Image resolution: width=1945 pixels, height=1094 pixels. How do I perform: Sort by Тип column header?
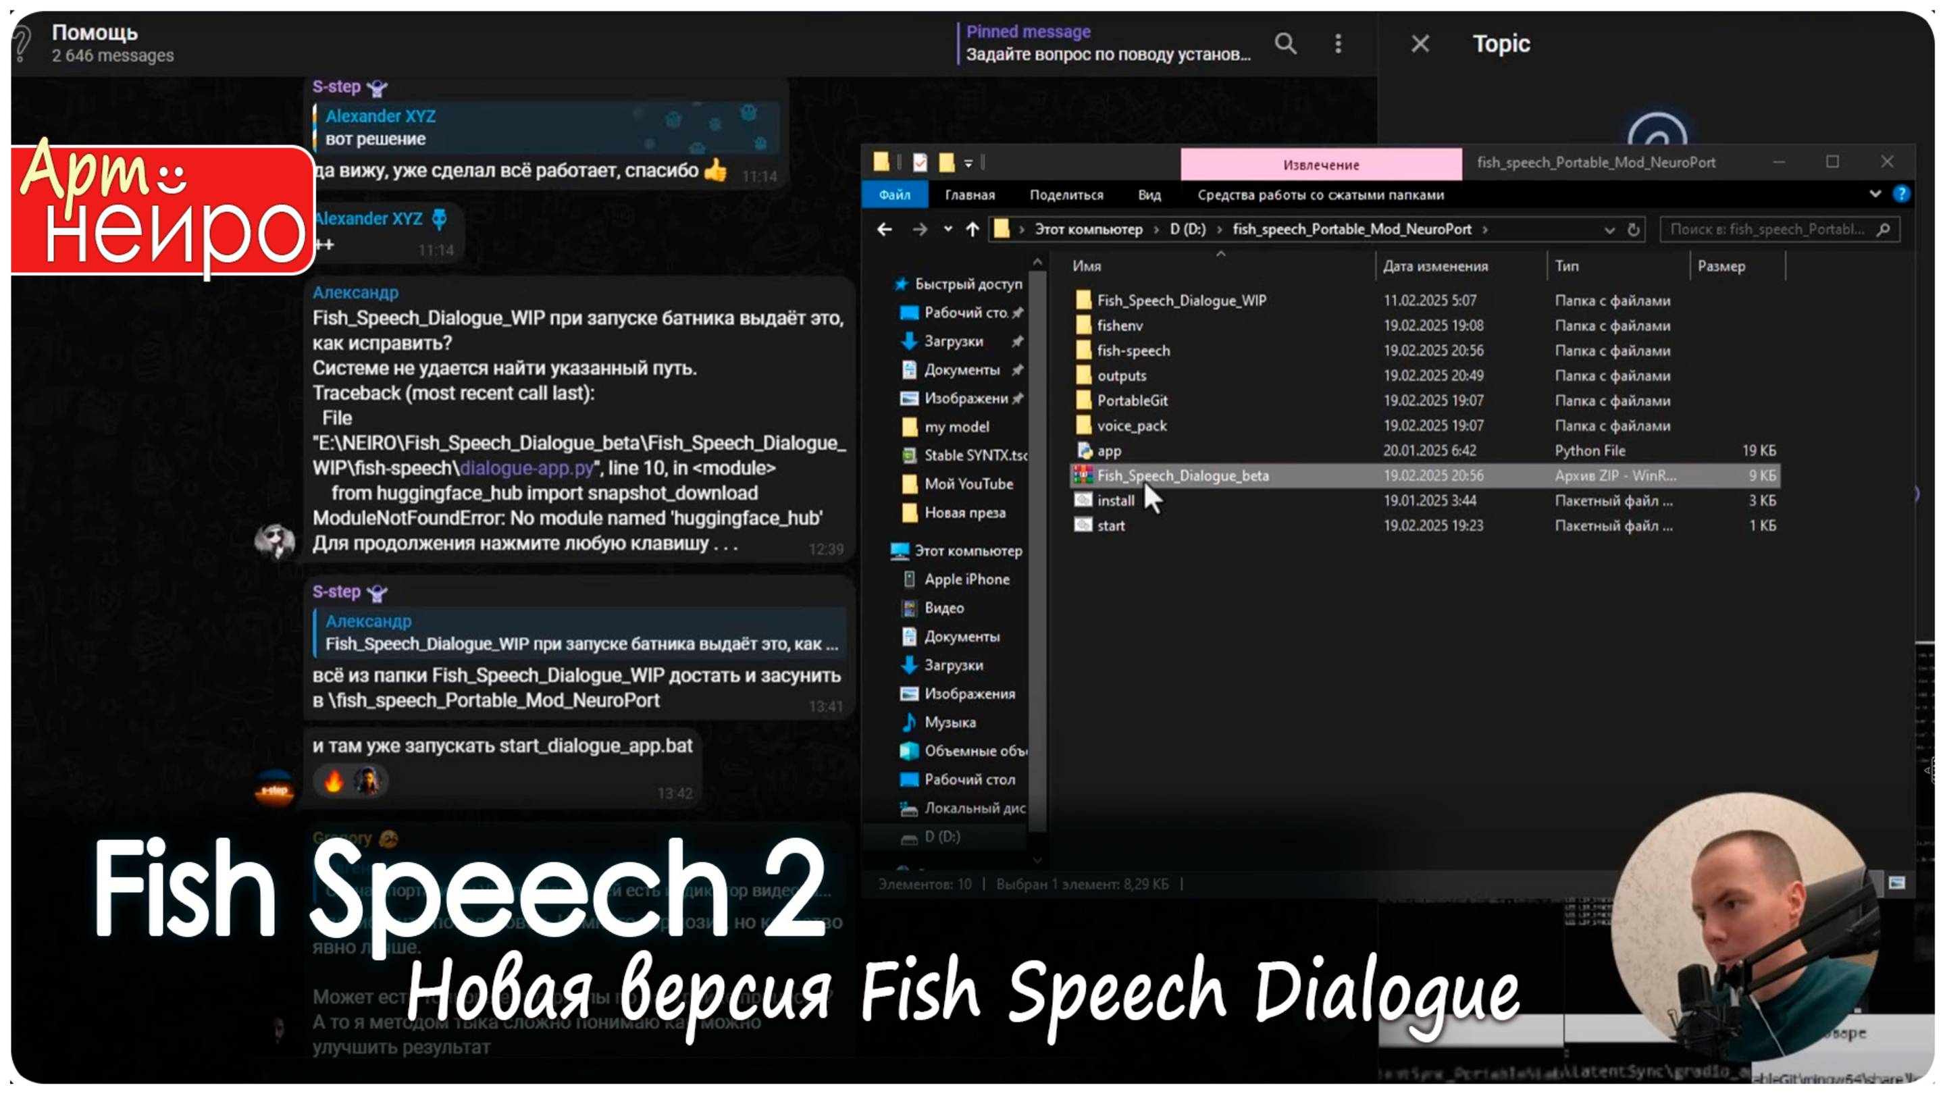pos(1567,266)
